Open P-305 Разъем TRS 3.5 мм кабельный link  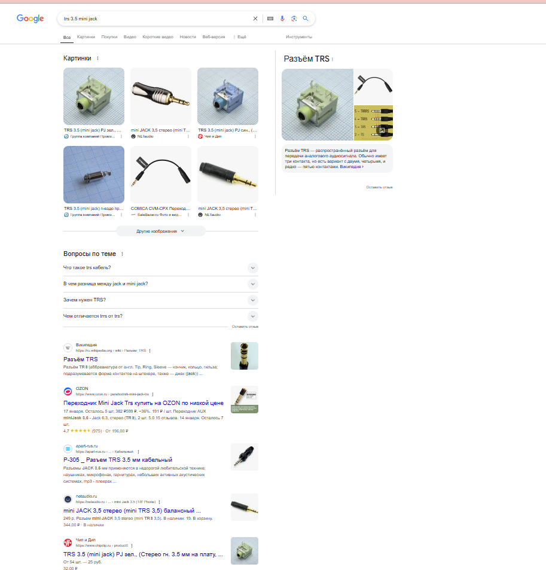(118, 460)
